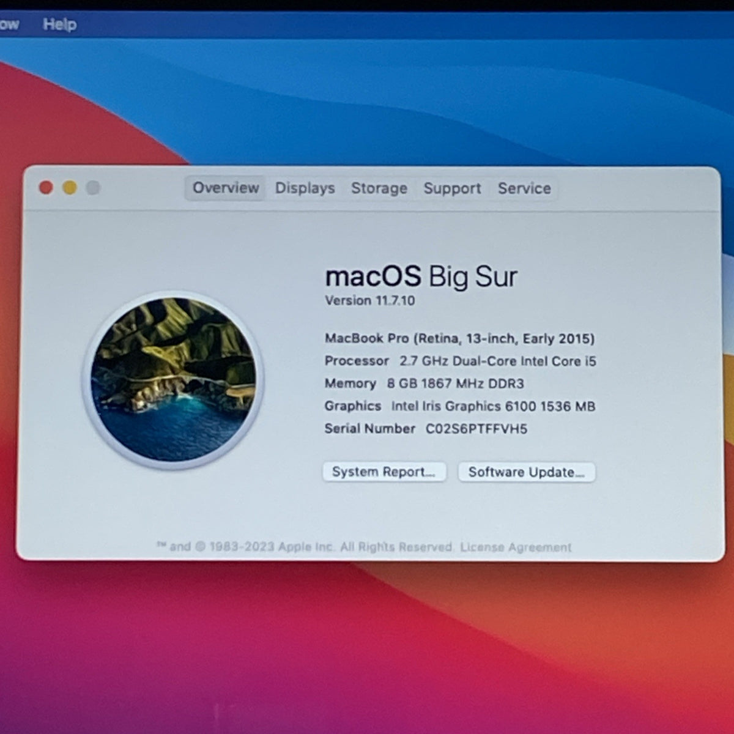
Task: Click the serial number C02S6PTFFVH5
Action: (x=476, y=429)
